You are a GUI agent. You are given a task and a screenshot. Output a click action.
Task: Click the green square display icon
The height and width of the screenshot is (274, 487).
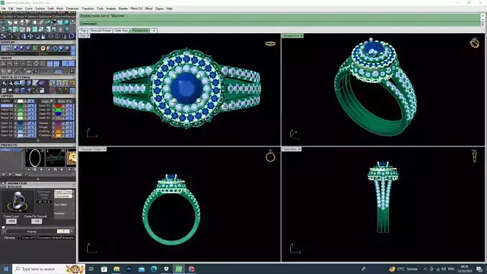coord(35,48)
